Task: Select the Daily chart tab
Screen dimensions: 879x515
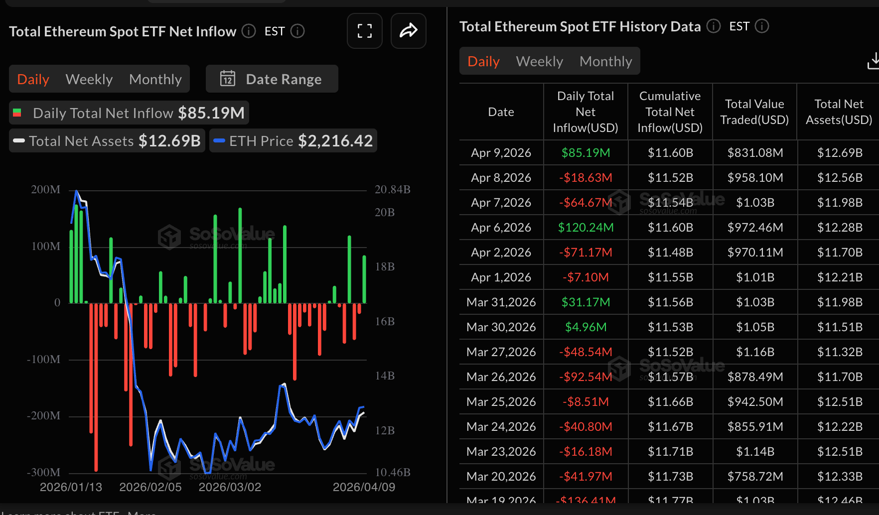Action: coord(33,79)
